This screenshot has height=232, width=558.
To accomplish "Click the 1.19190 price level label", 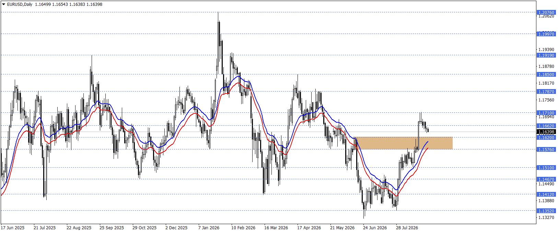I will click(x=546, y=55).
